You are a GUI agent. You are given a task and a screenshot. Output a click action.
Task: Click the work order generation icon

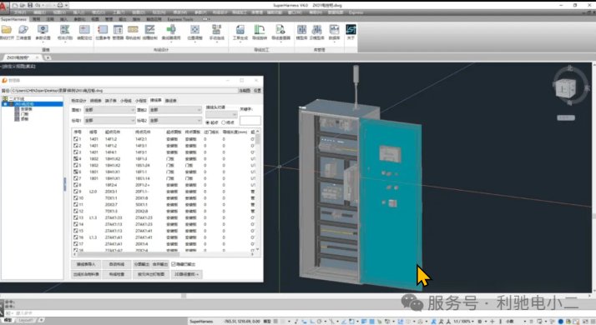click(240, 30)
